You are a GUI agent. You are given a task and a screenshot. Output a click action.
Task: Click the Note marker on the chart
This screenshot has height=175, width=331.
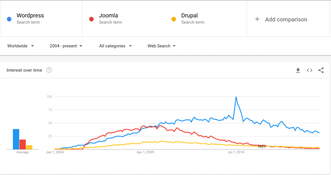click(x=262, y=146)
